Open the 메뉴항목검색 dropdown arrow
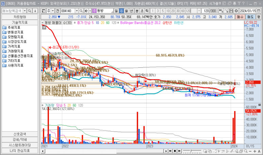This screenshot has width=263, height=155. coord(24,11)
